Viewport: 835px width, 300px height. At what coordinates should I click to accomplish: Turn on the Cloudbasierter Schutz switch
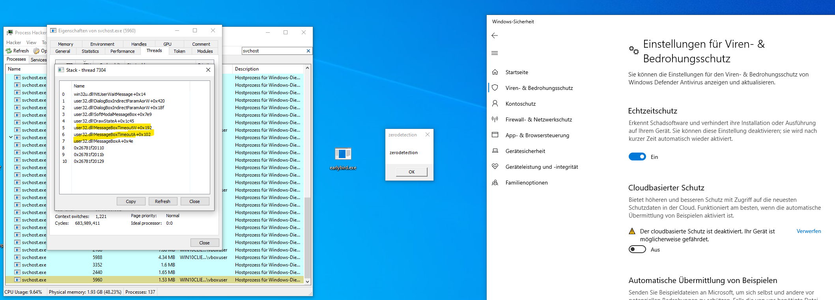point(637,249)
